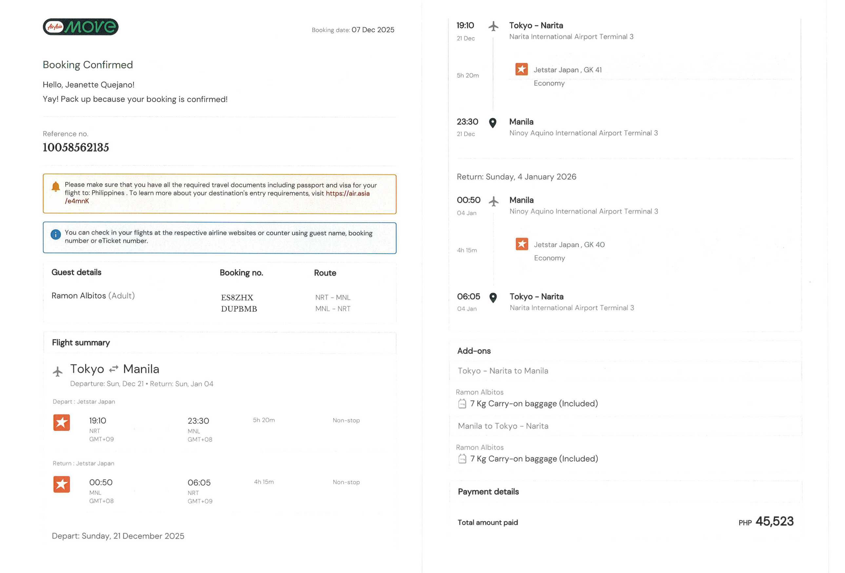Click the Payment details section header
This screenshot has height=573, width=845.
[488, 492]
